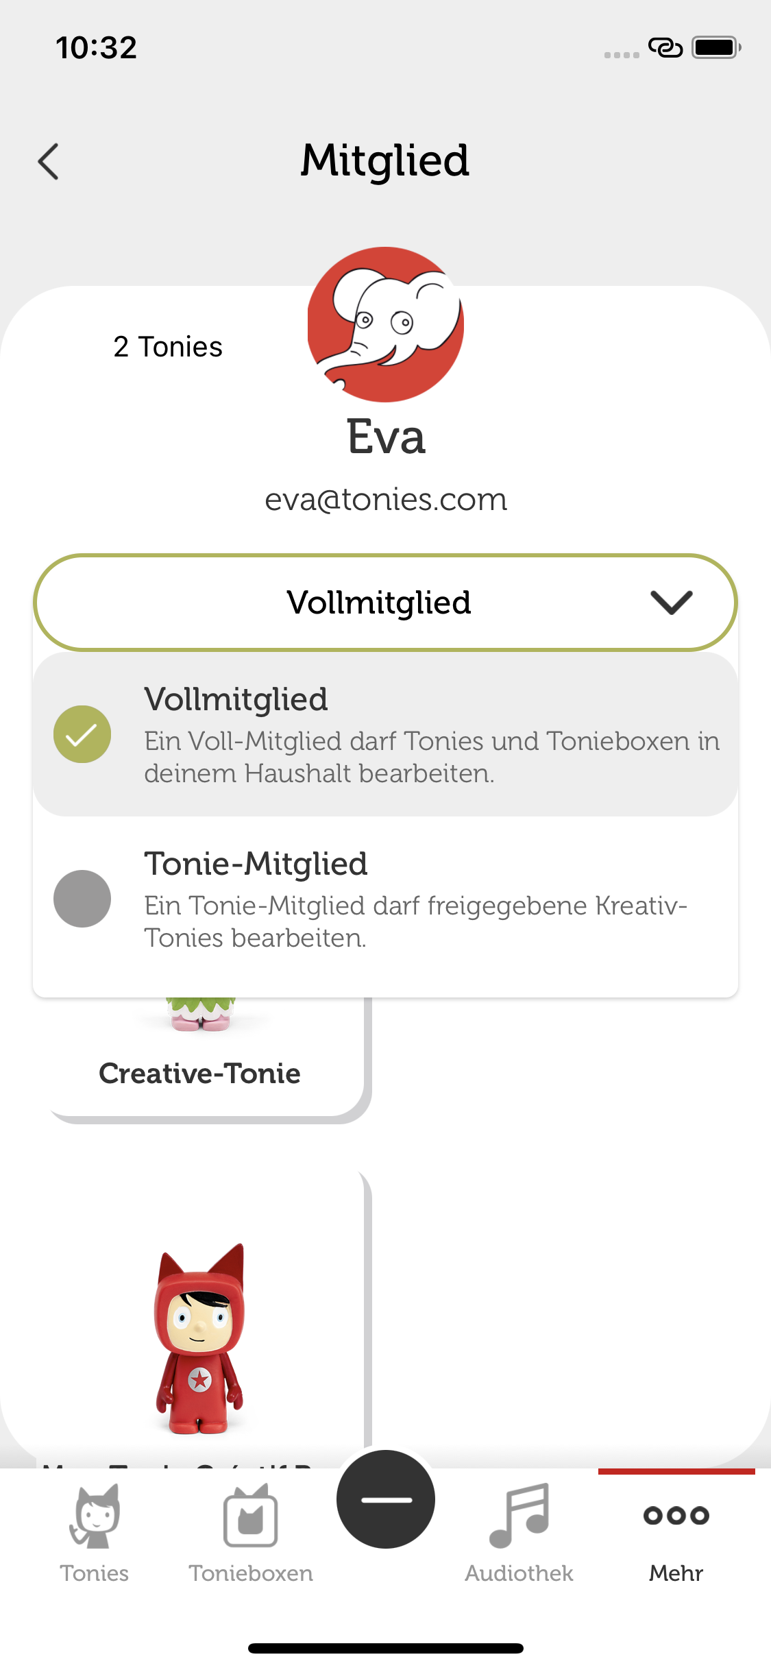The width and height of the screenshot is (771, 1670).
Task: Tap Eva's elephant avatar
Action: (386, 324)
